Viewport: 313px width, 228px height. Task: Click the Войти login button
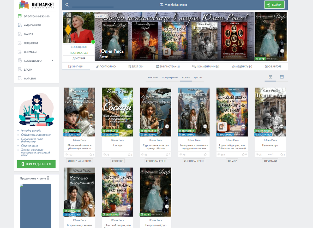pyautogui.click(x=274, y=5)
